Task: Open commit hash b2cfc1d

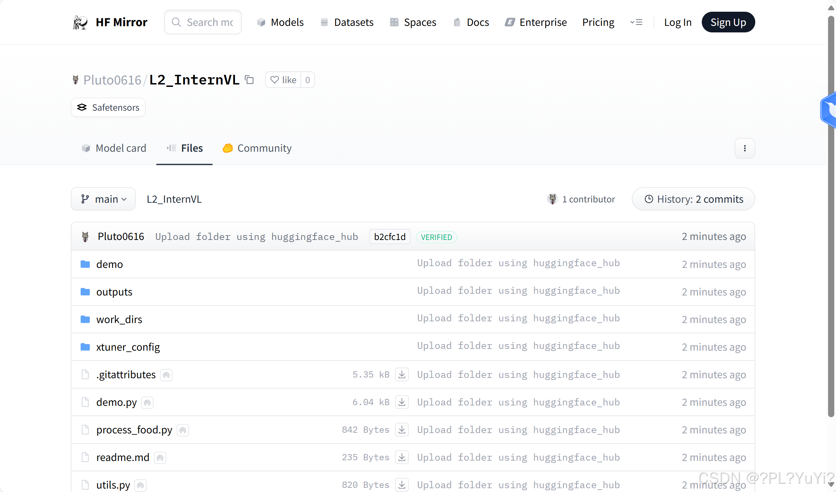Action: (390, 237)
